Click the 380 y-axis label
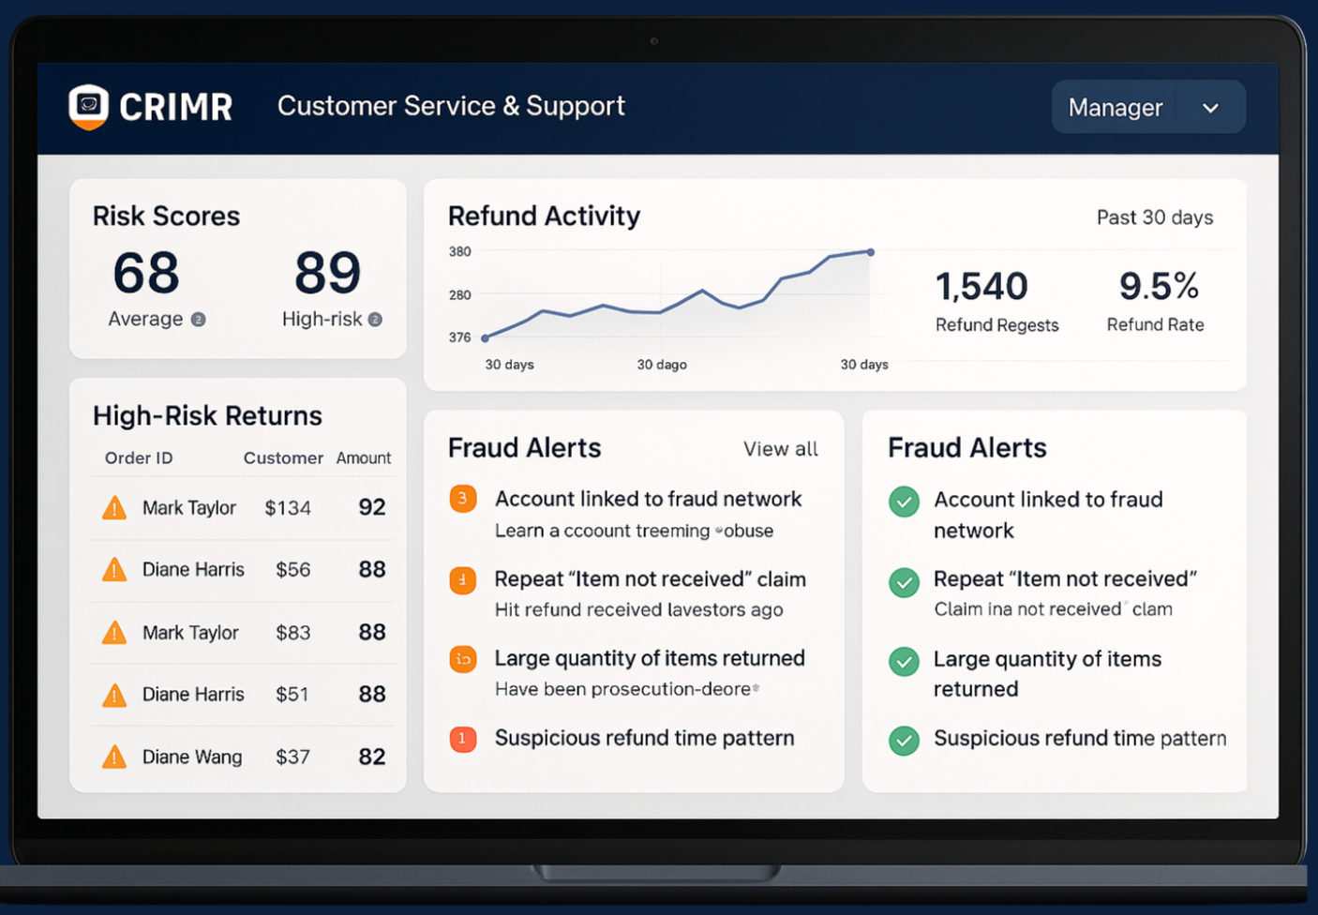The width and height of the screenshot is (1318, 915). [460, 251]
